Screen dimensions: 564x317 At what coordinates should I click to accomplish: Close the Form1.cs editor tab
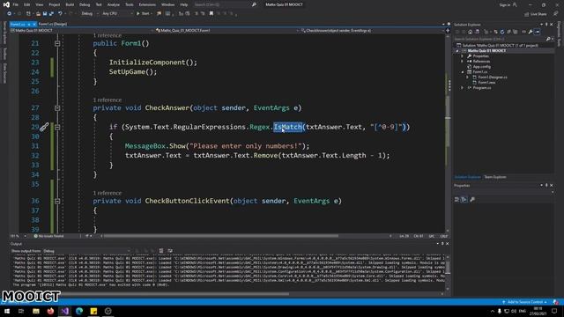34,24
